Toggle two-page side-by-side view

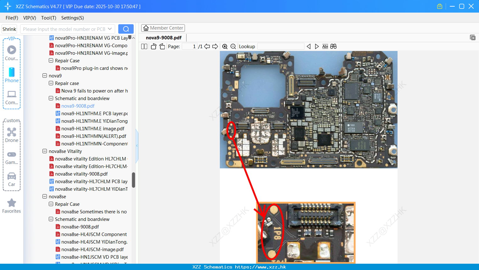pyautogui.click(x=144, y=46)
